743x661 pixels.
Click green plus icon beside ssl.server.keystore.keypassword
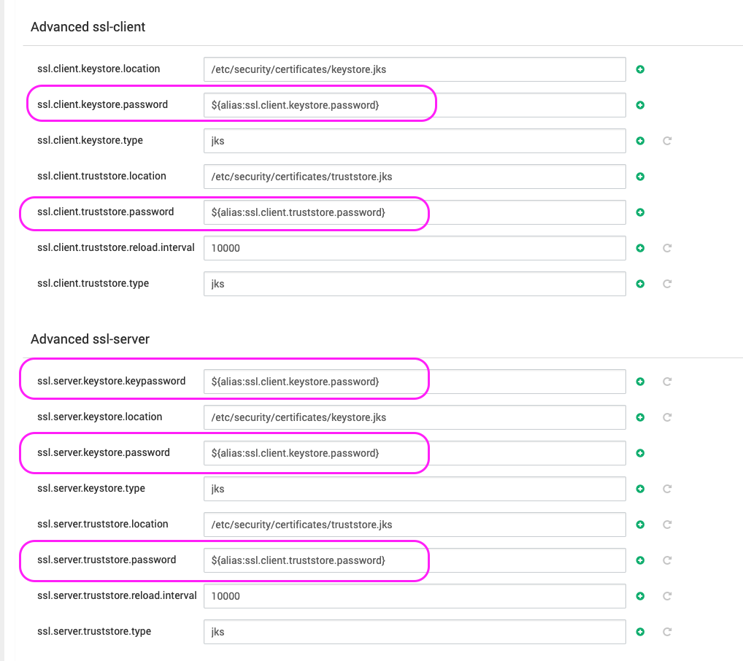(x=640, y=382)
